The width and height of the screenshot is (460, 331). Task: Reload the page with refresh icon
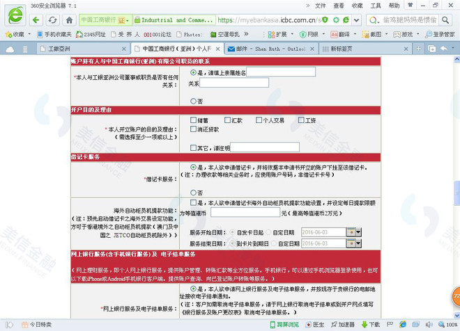pos(52,20)
